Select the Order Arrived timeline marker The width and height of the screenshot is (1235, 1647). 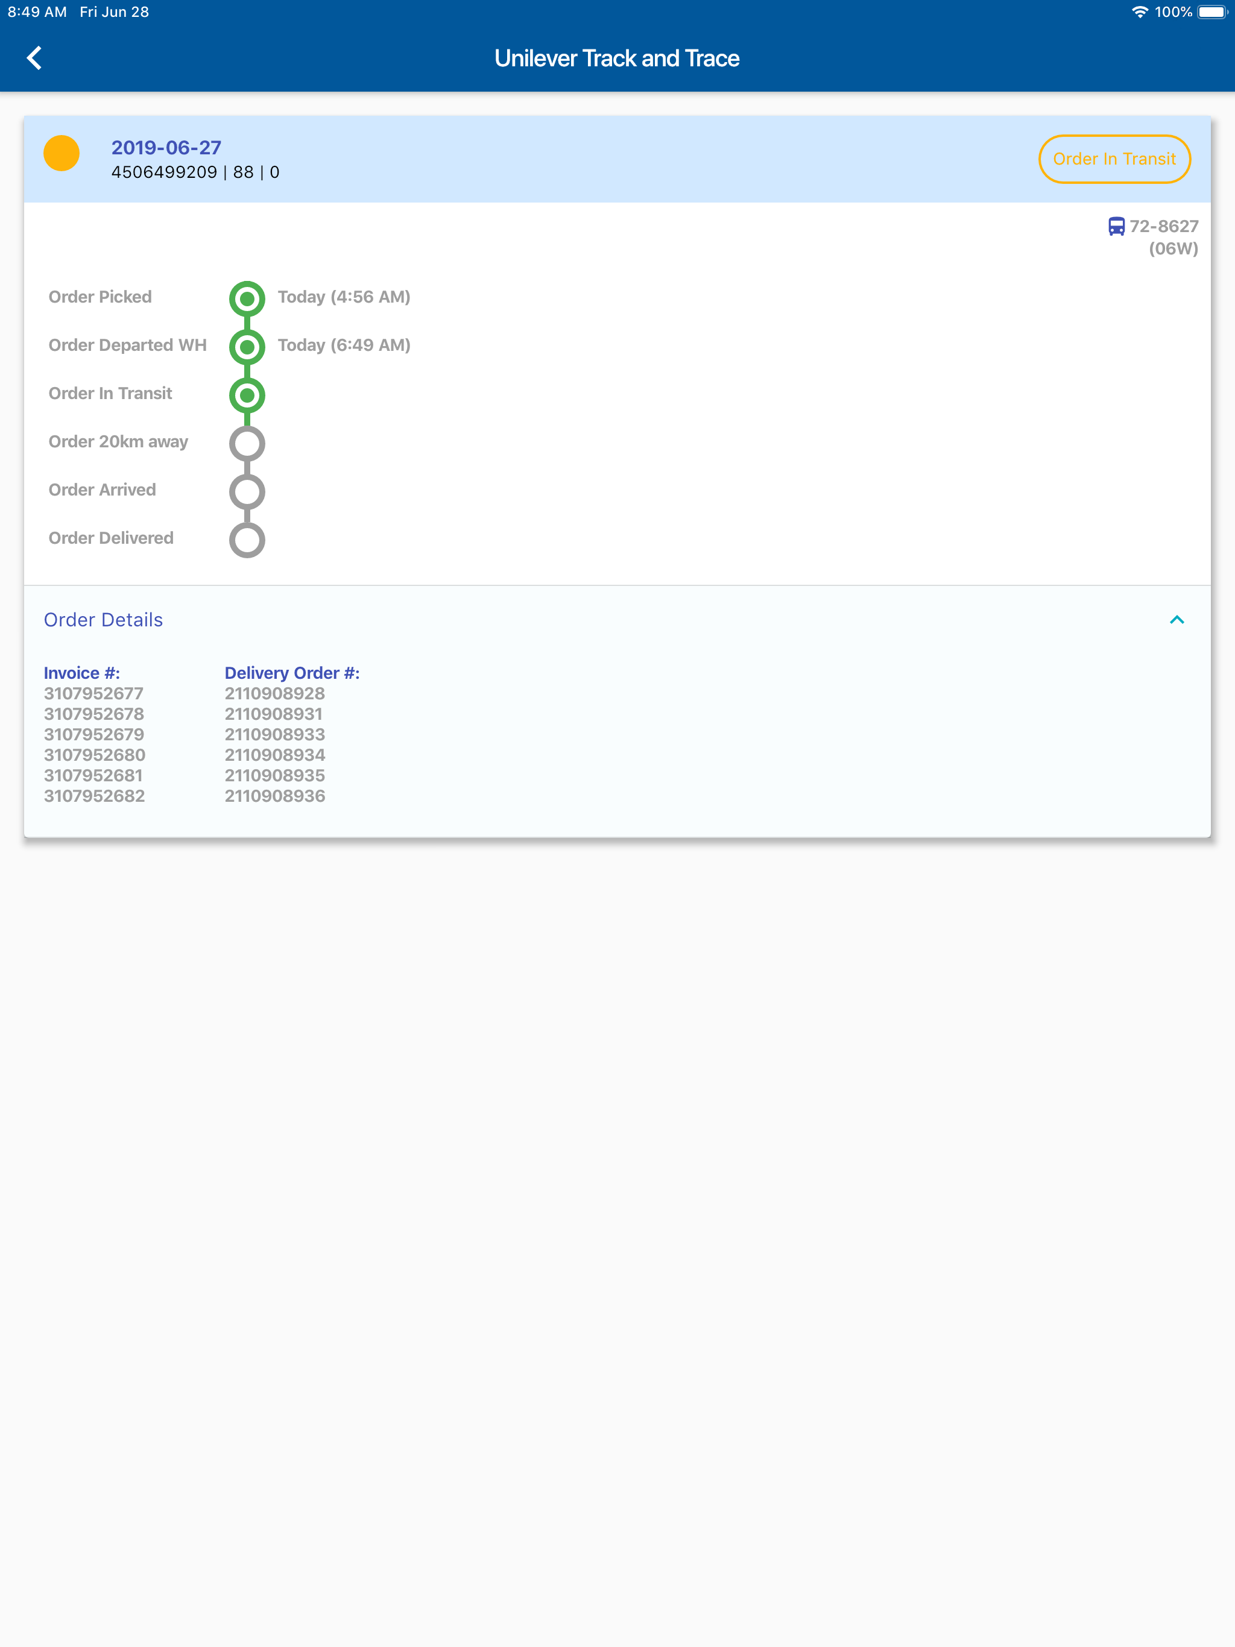coord(247,491)
